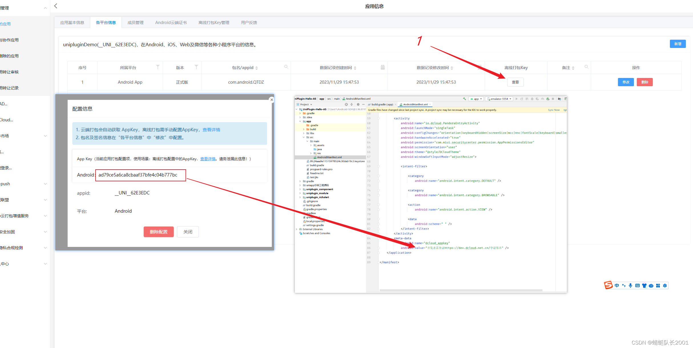Select AndroidManifest.xml editor tab
This screenshot has width=693, height=348.
click(415, 104)
